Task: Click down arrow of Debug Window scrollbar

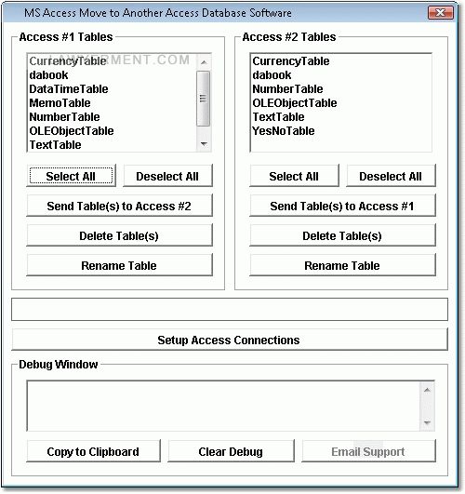Action: 427,422
